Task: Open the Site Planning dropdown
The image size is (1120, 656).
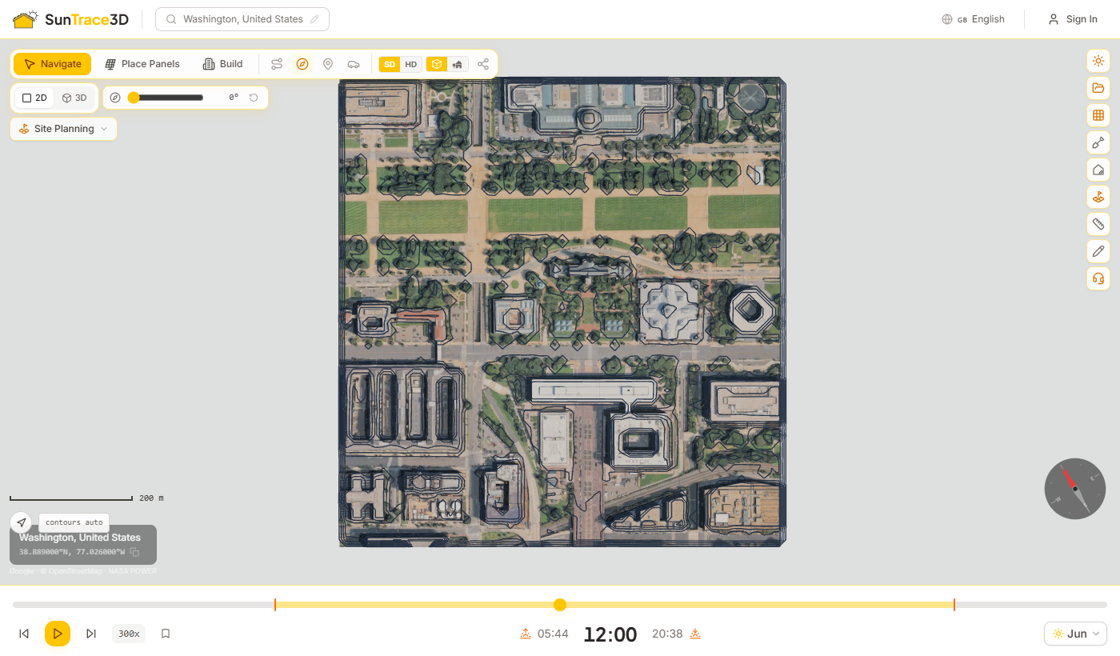Action: (x=64, y=129)
